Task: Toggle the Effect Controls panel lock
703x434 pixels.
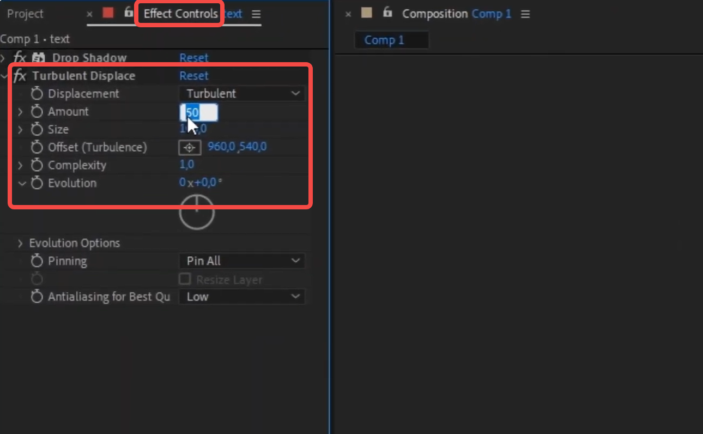Action: (x=129, y=12)
